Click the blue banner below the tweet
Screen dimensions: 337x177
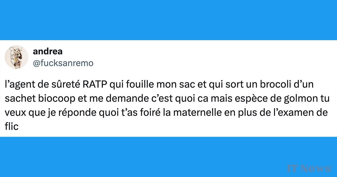click(168, 157)
